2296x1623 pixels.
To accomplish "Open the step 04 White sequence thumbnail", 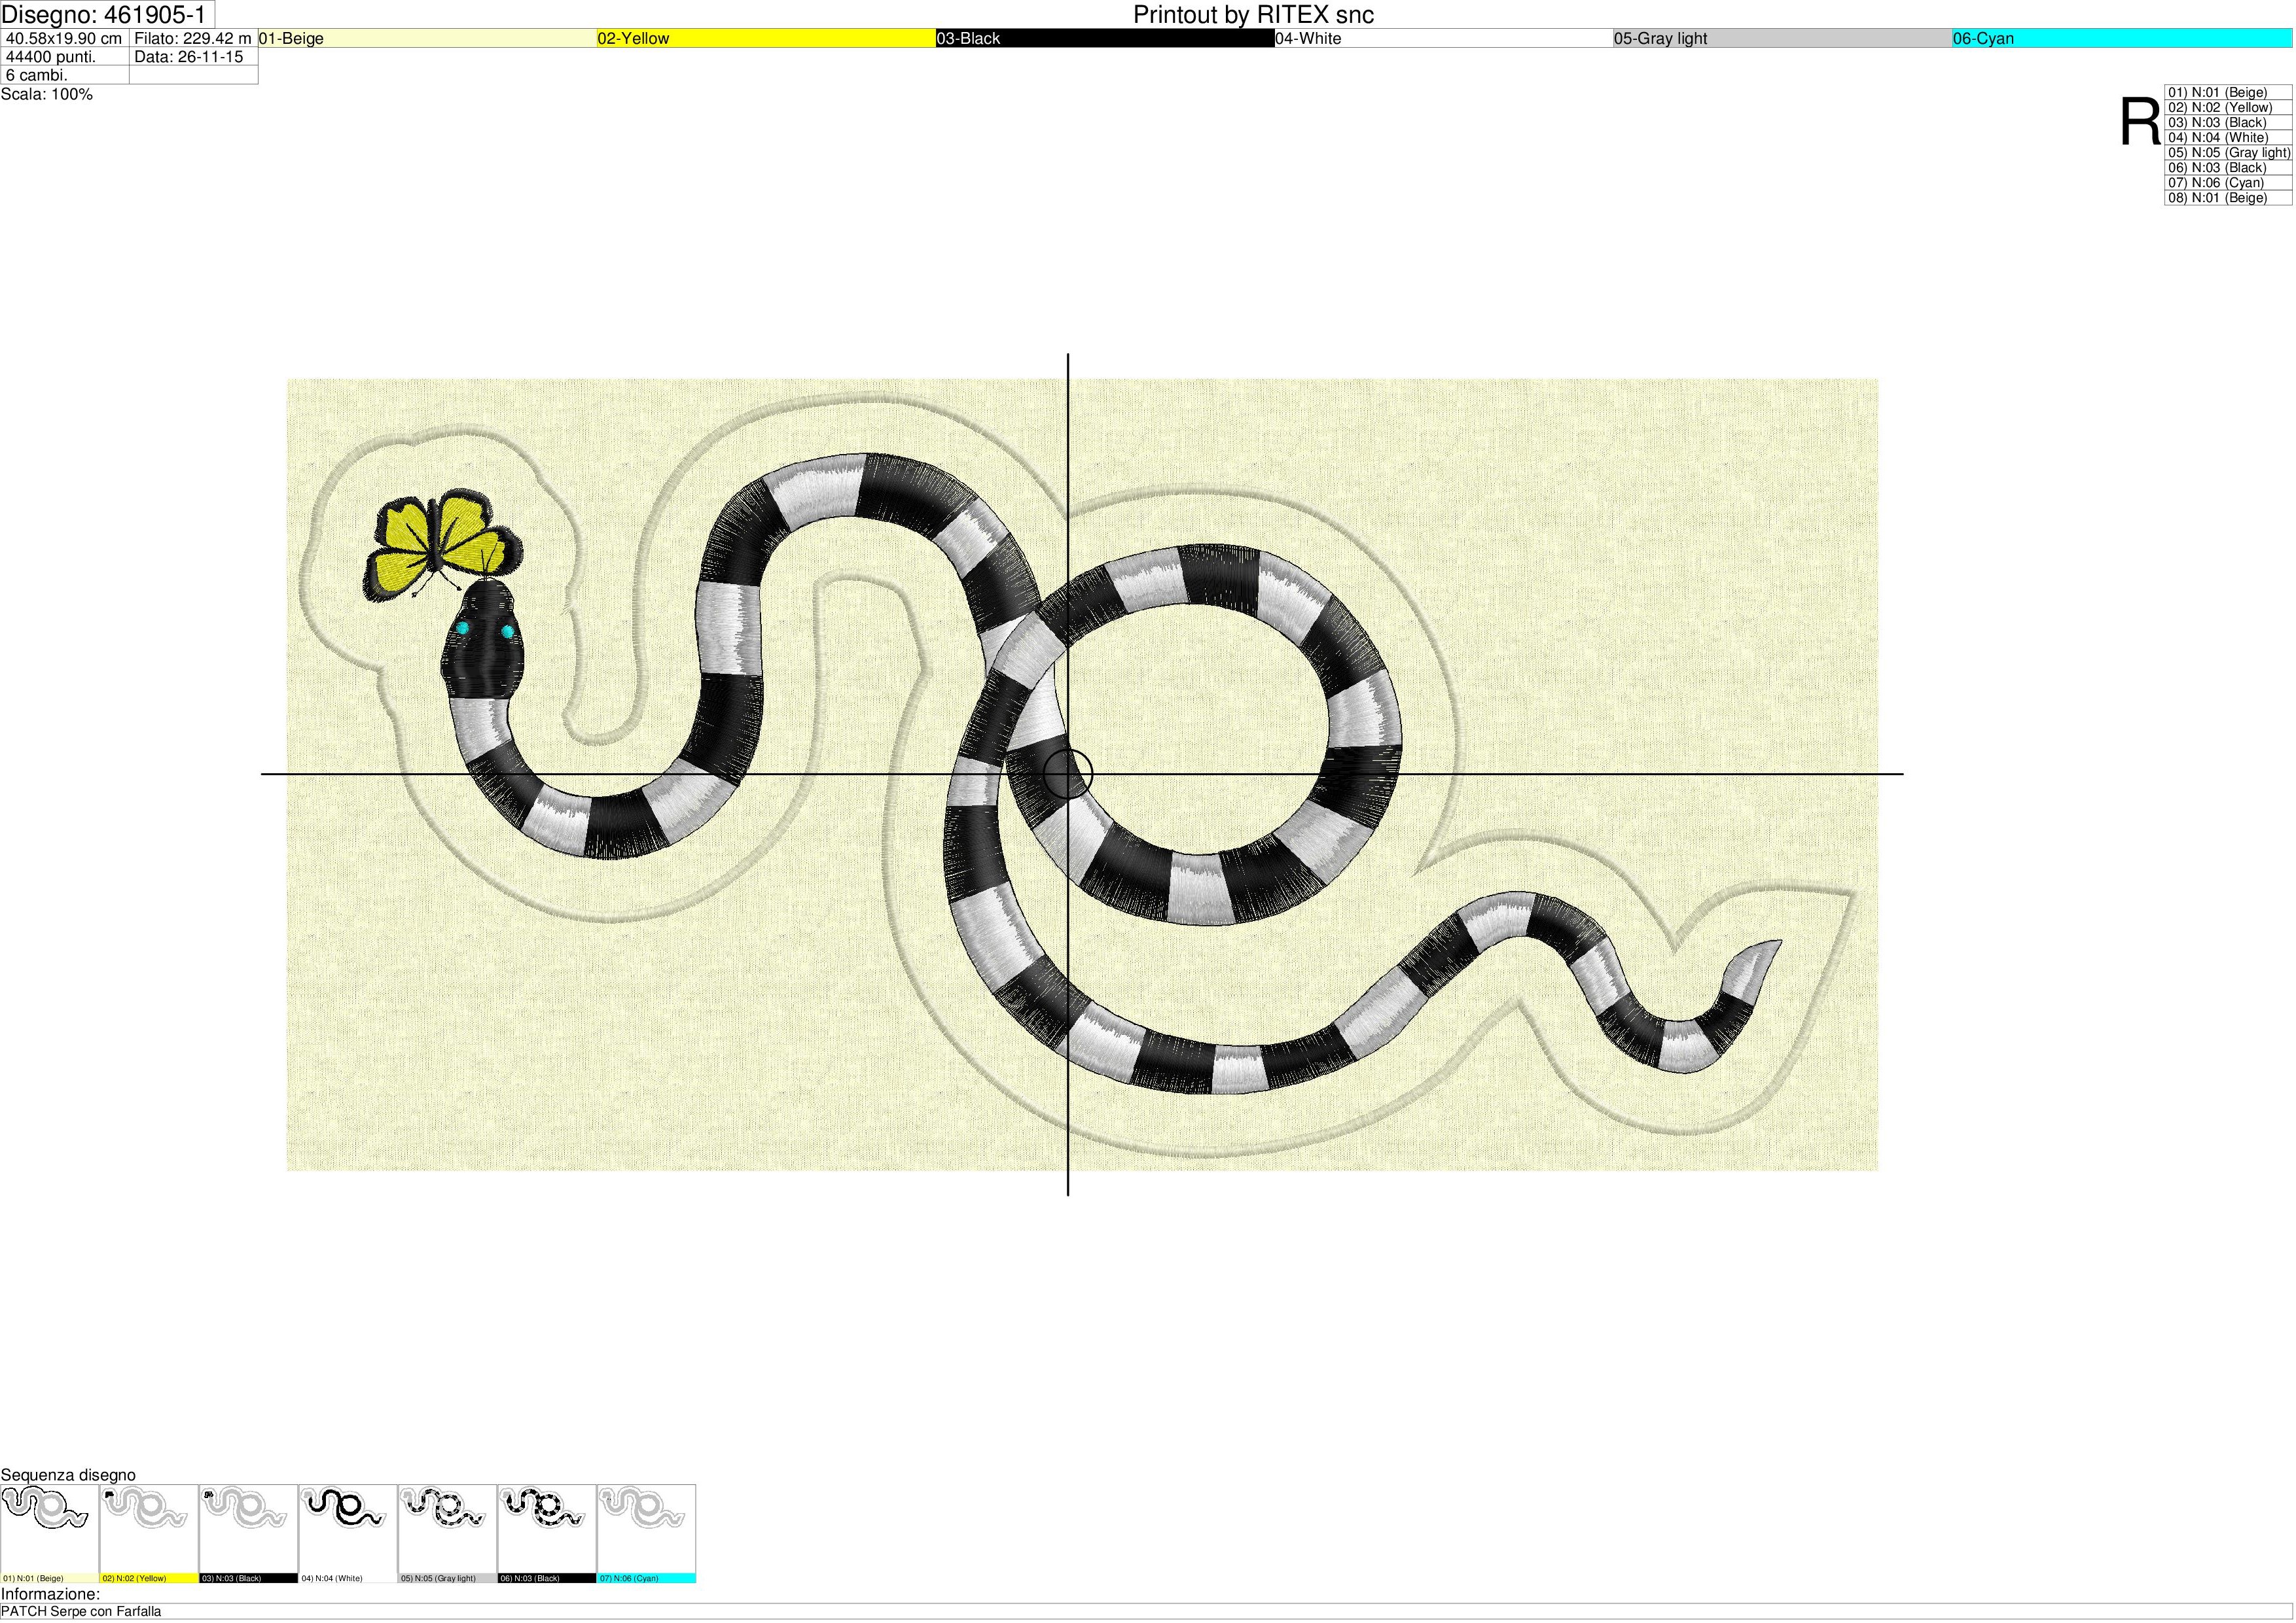I will (348, 1534).
